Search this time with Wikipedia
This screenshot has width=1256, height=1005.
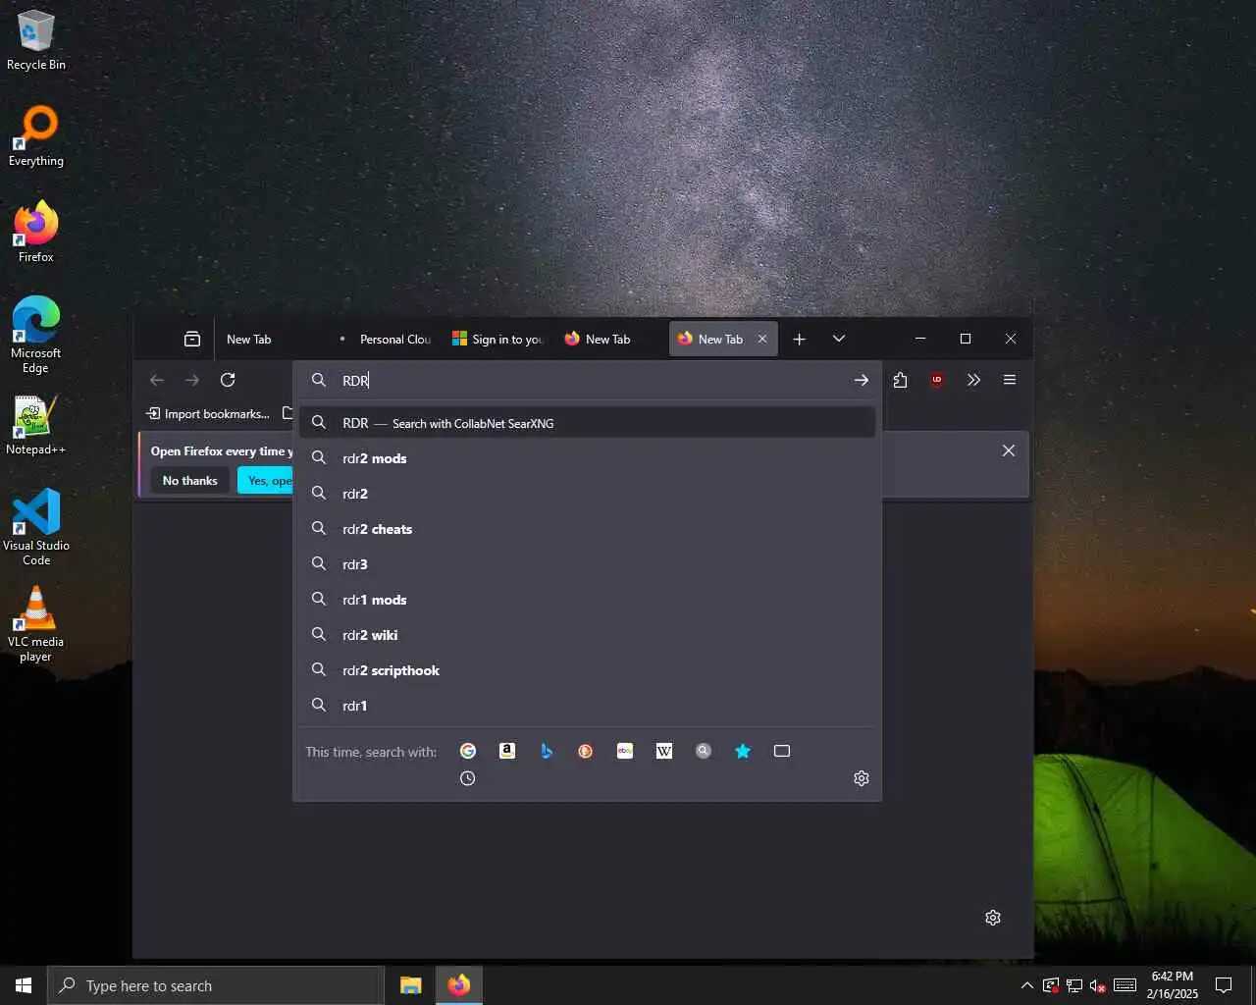pyautogui.click(x=664, y=751)
